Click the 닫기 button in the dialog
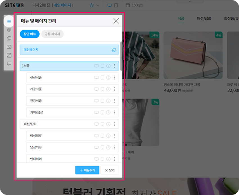 click(x=110, y=170)
